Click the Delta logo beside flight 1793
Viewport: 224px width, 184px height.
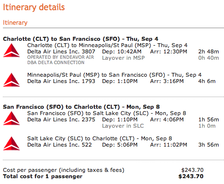(12, 80)
